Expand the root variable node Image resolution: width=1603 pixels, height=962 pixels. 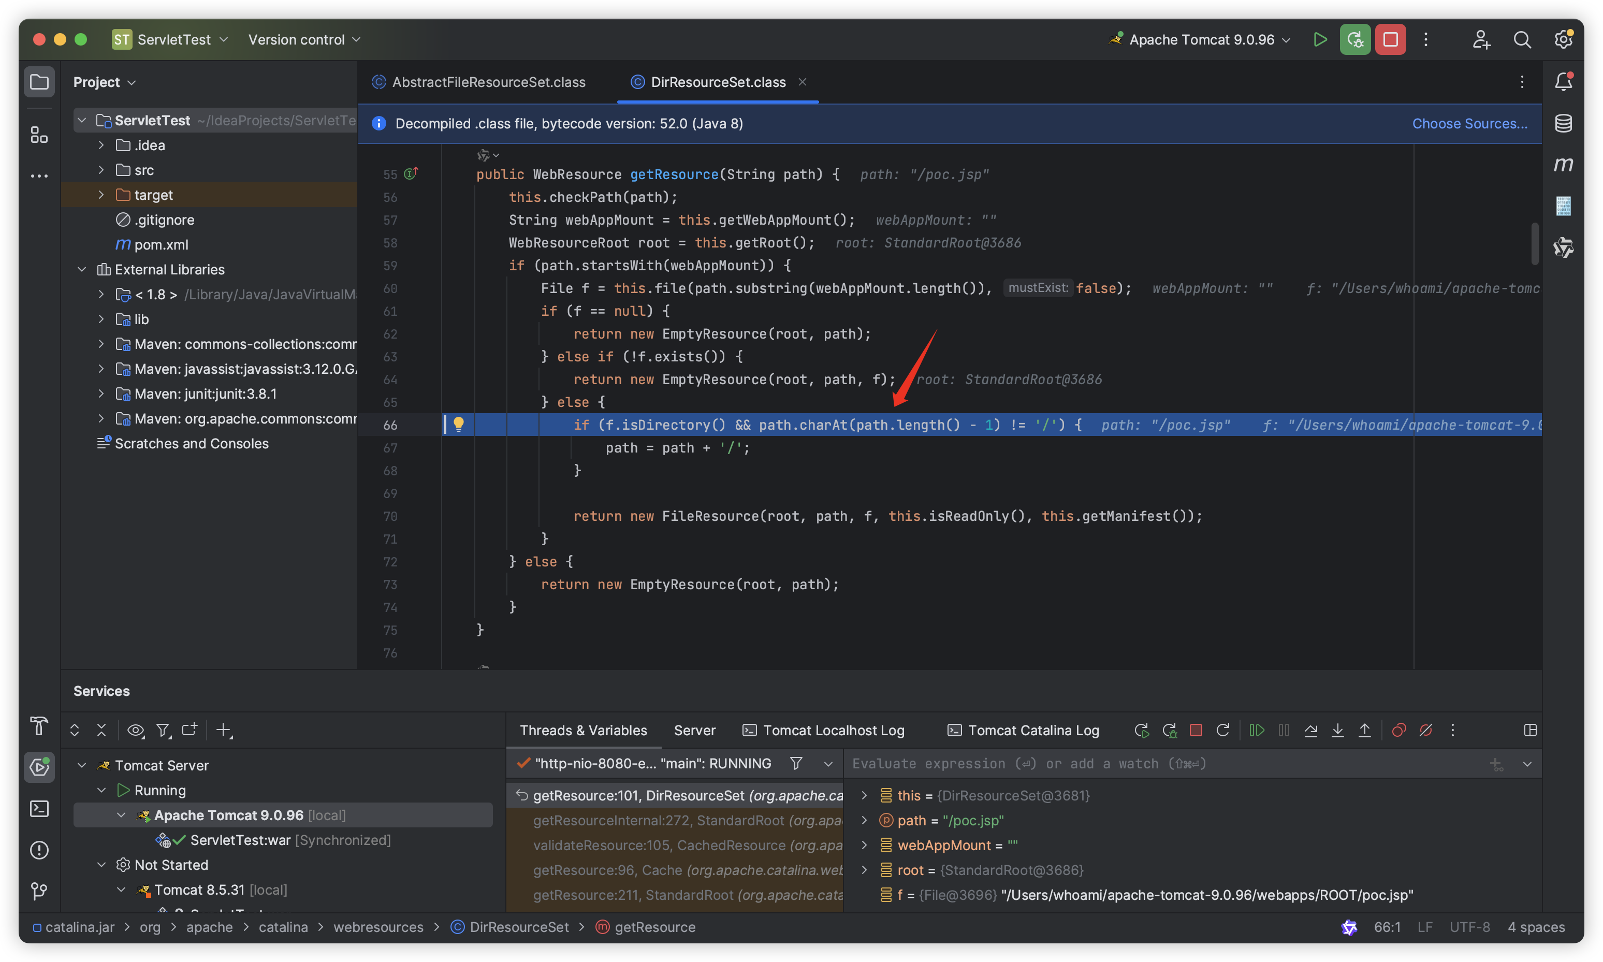[864, 870]
